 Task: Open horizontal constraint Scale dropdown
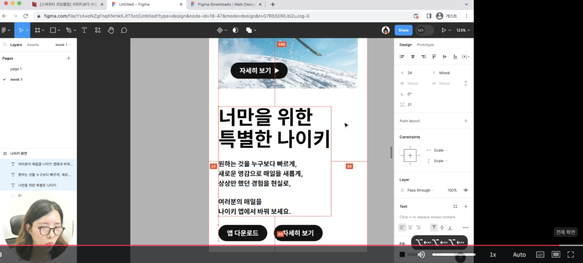point(440,150)
